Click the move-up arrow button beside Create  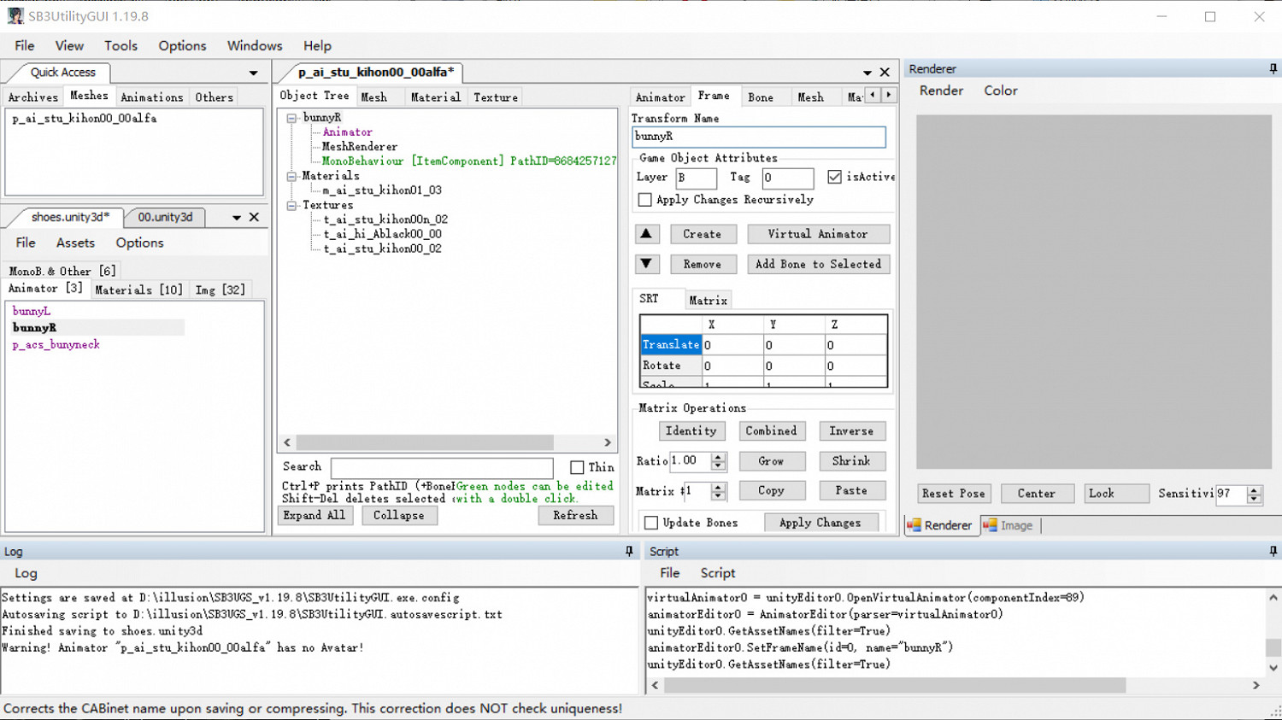(646, 234)
